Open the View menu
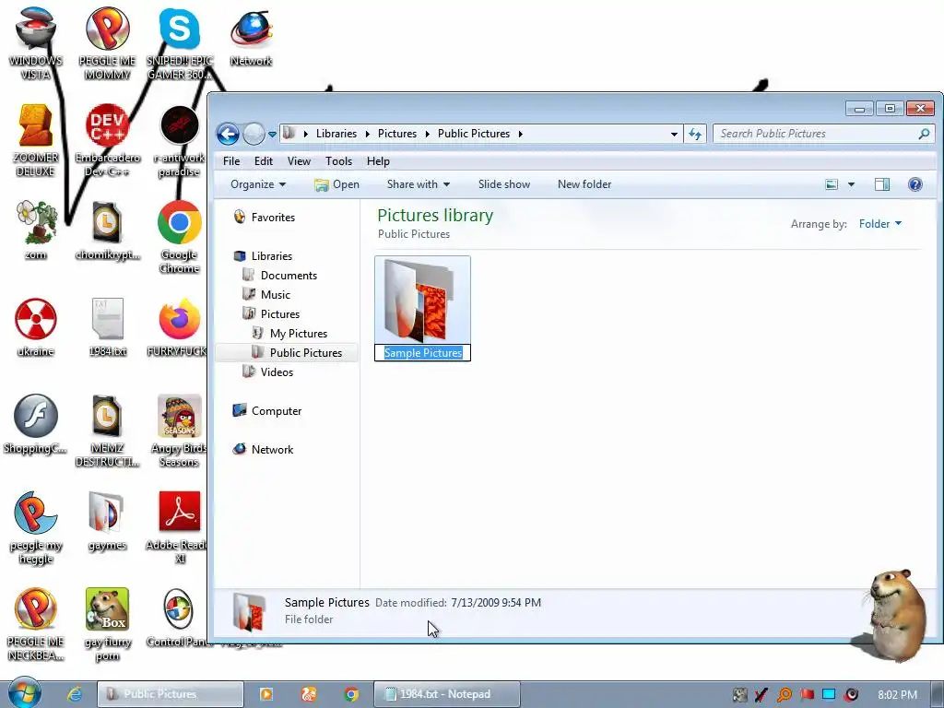The height and width of the screenshot is (708, 944). [299, 161]
